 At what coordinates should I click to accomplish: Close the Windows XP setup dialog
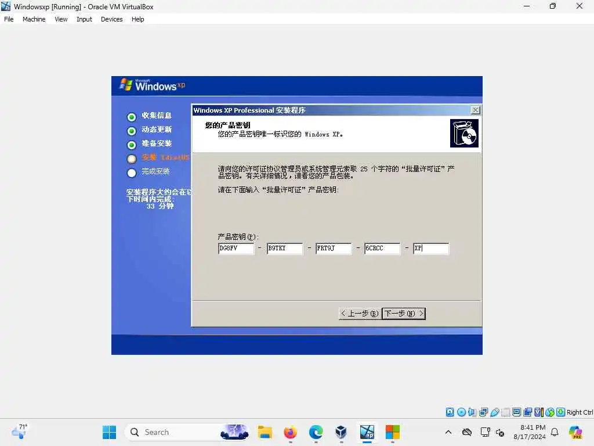pos(476,110)
